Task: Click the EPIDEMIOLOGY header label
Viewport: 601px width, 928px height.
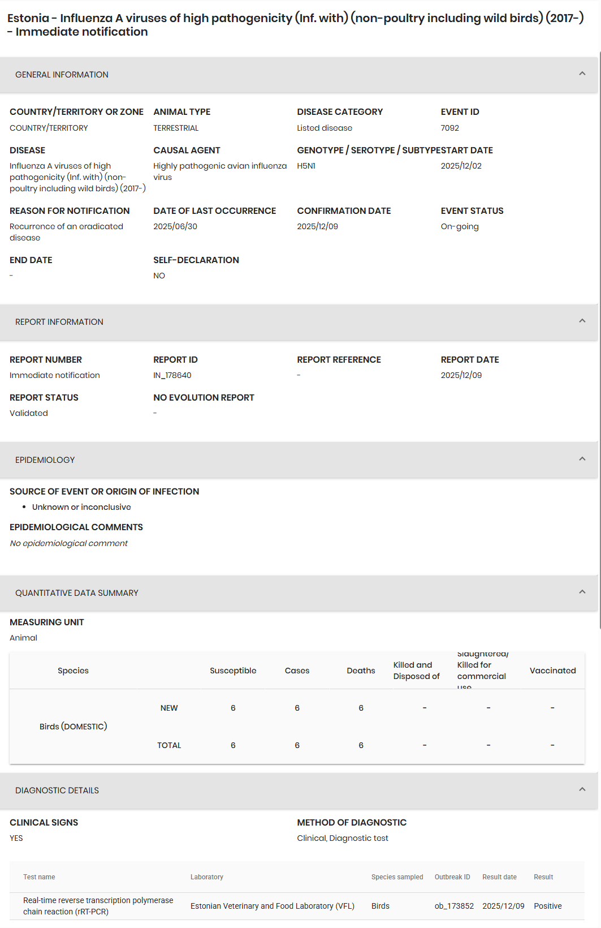Action: point(45,460)
